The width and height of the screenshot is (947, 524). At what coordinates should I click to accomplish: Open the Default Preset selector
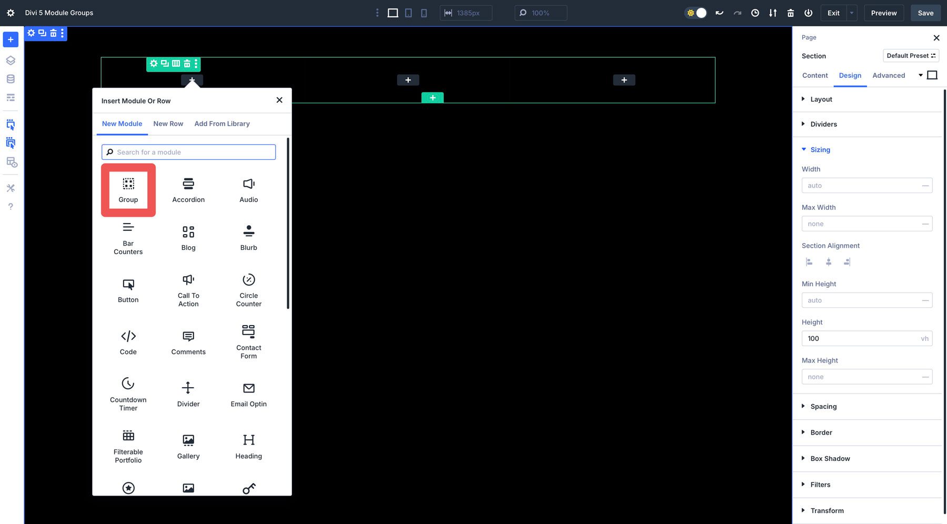click(x=911, y=55)
